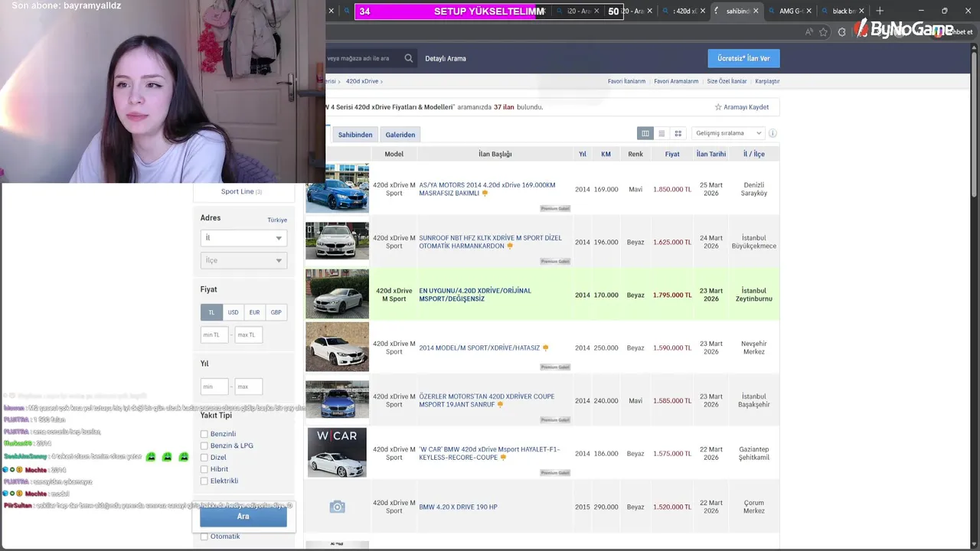Click the badge icon after HATASIZ listing title
Screen dimensions: 980x551
pyautogui.click(x=545, y=348)
